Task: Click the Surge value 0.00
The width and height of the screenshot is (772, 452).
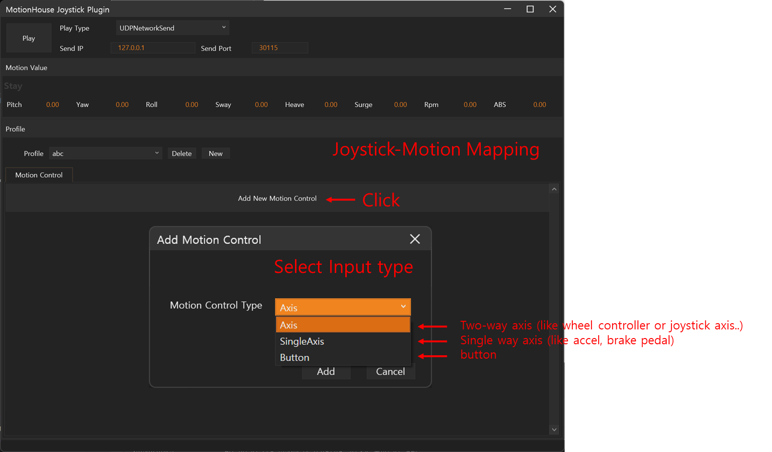Action: tap(400, 104)
